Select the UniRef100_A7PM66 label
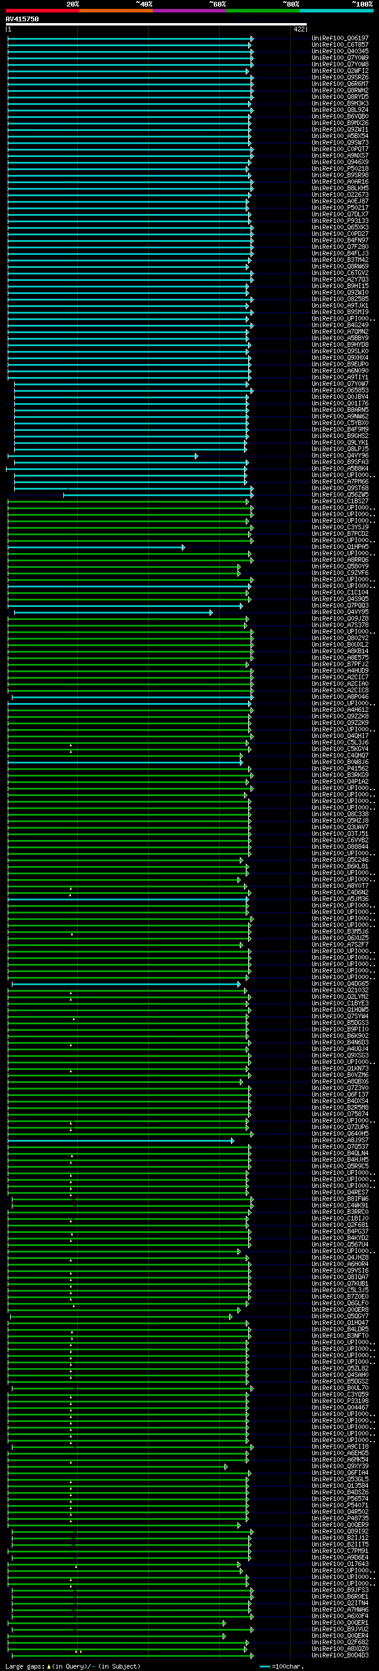379x1671 pixels. pyautogui.click(x=340, y=481)
